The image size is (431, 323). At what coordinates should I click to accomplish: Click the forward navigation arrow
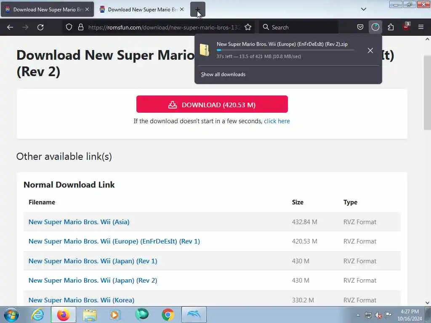point(25,27)
